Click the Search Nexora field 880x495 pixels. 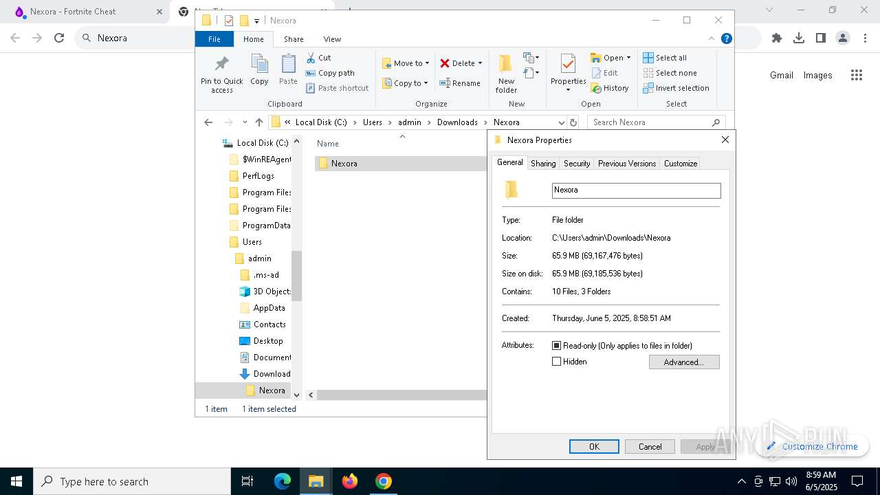point(655,122)
